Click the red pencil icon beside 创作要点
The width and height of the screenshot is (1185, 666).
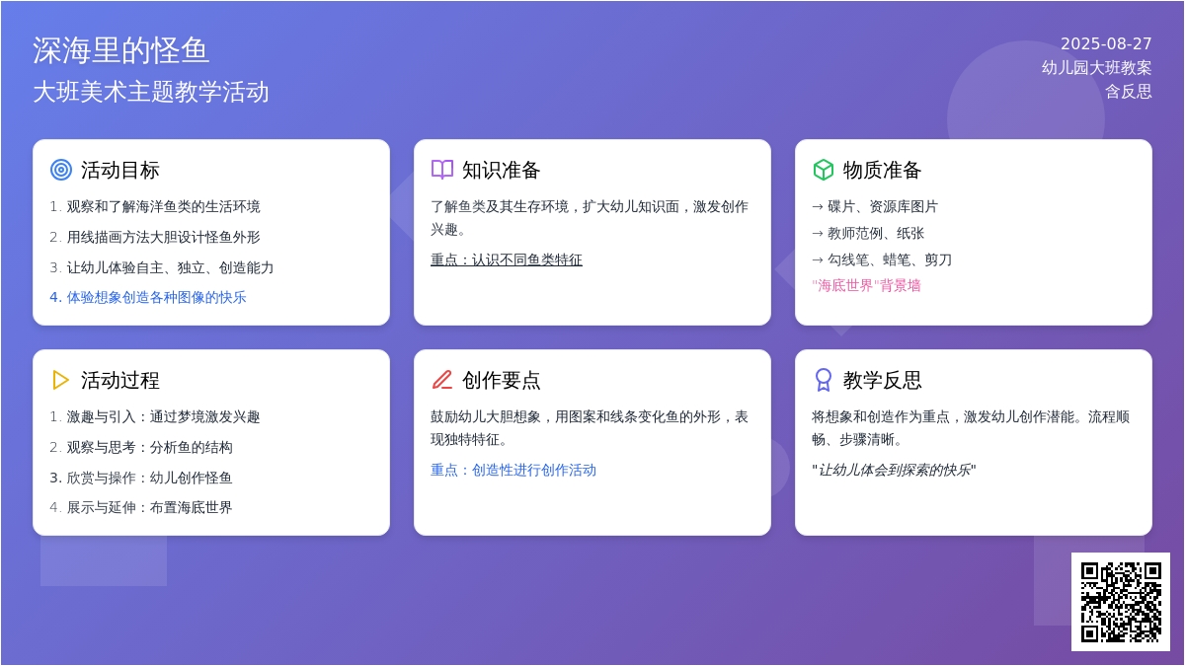(442, 380)
